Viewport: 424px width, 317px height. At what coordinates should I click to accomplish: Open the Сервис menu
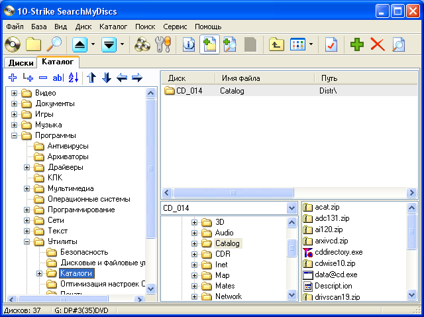coord(174,27)
